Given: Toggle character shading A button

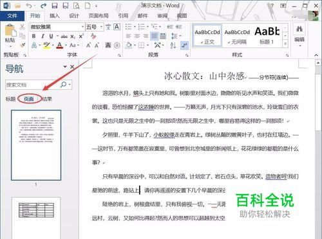Looking at the screenshot, I should (x=108, y=46).
